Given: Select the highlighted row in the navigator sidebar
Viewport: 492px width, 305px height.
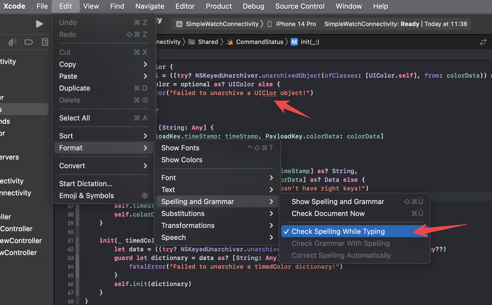Looking at the screenshot, I should pyautogui.click(x=24, y=109).
